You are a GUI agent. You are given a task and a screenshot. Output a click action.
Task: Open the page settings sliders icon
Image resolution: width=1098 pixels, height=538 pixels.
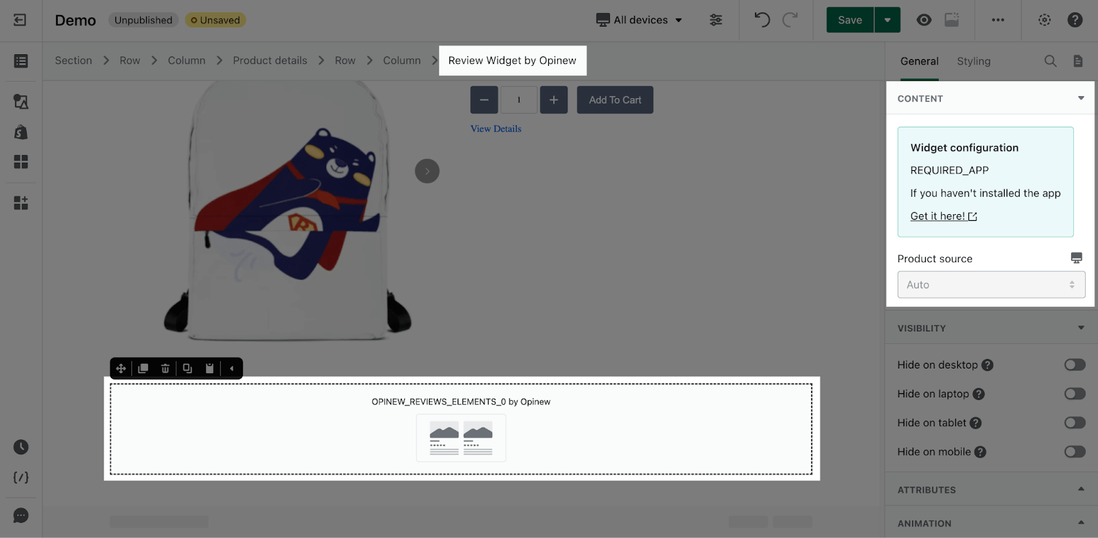point(716,20)
